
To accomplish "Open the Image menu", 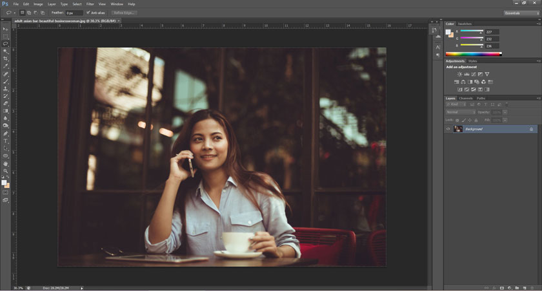I will [38, 4].
